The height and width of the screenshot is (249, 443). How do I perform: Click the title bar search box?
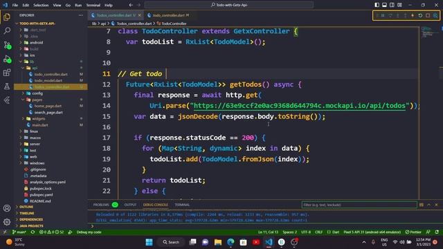click(229, 5)
